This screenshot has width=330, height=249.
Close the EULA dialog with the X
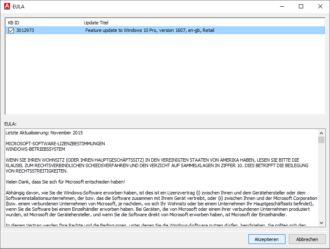(x=320, y=6)
